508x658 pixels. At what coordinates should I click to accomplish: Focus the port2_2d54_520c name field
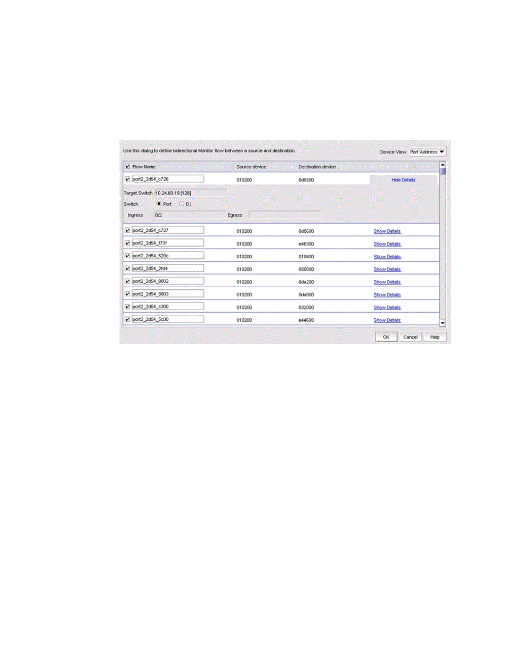point(168,256)
